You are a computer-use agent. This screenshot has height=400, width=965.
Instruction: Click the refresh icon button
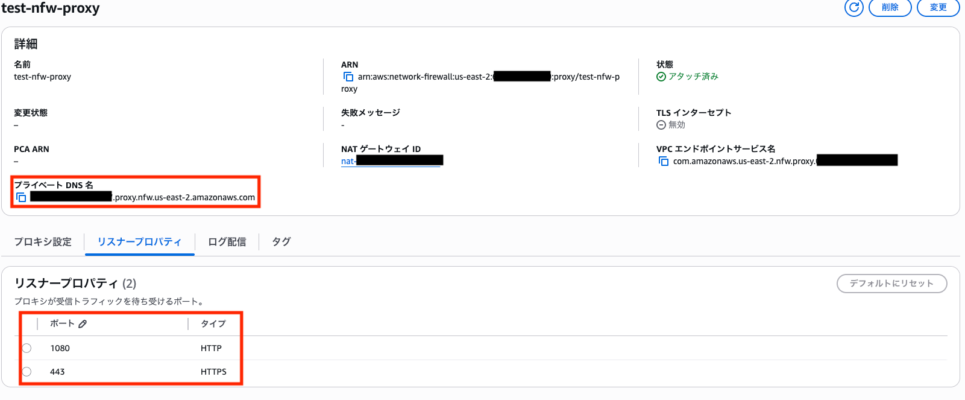pos(853,8)
